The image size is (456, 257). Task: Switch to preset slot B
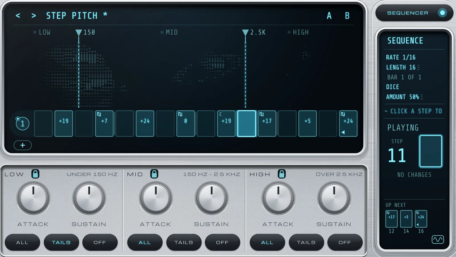[x=347, y=15]
